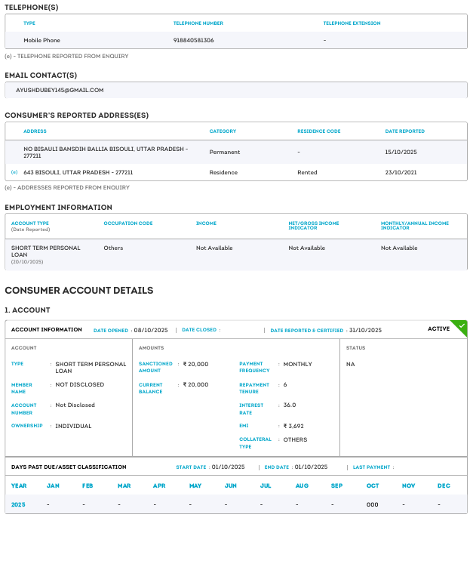Click the Residence Code column header
Viewport: 473px width, 570px height.
pos(318,131)
